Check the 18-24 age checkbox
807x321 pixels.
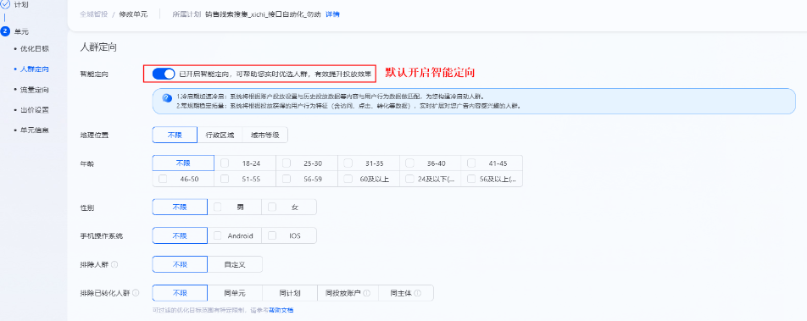(x=225, y=163)
